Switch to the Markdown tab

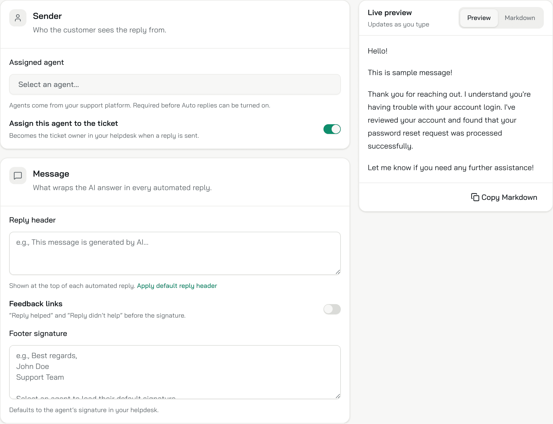pyautogui.click(x=520, y=18)
